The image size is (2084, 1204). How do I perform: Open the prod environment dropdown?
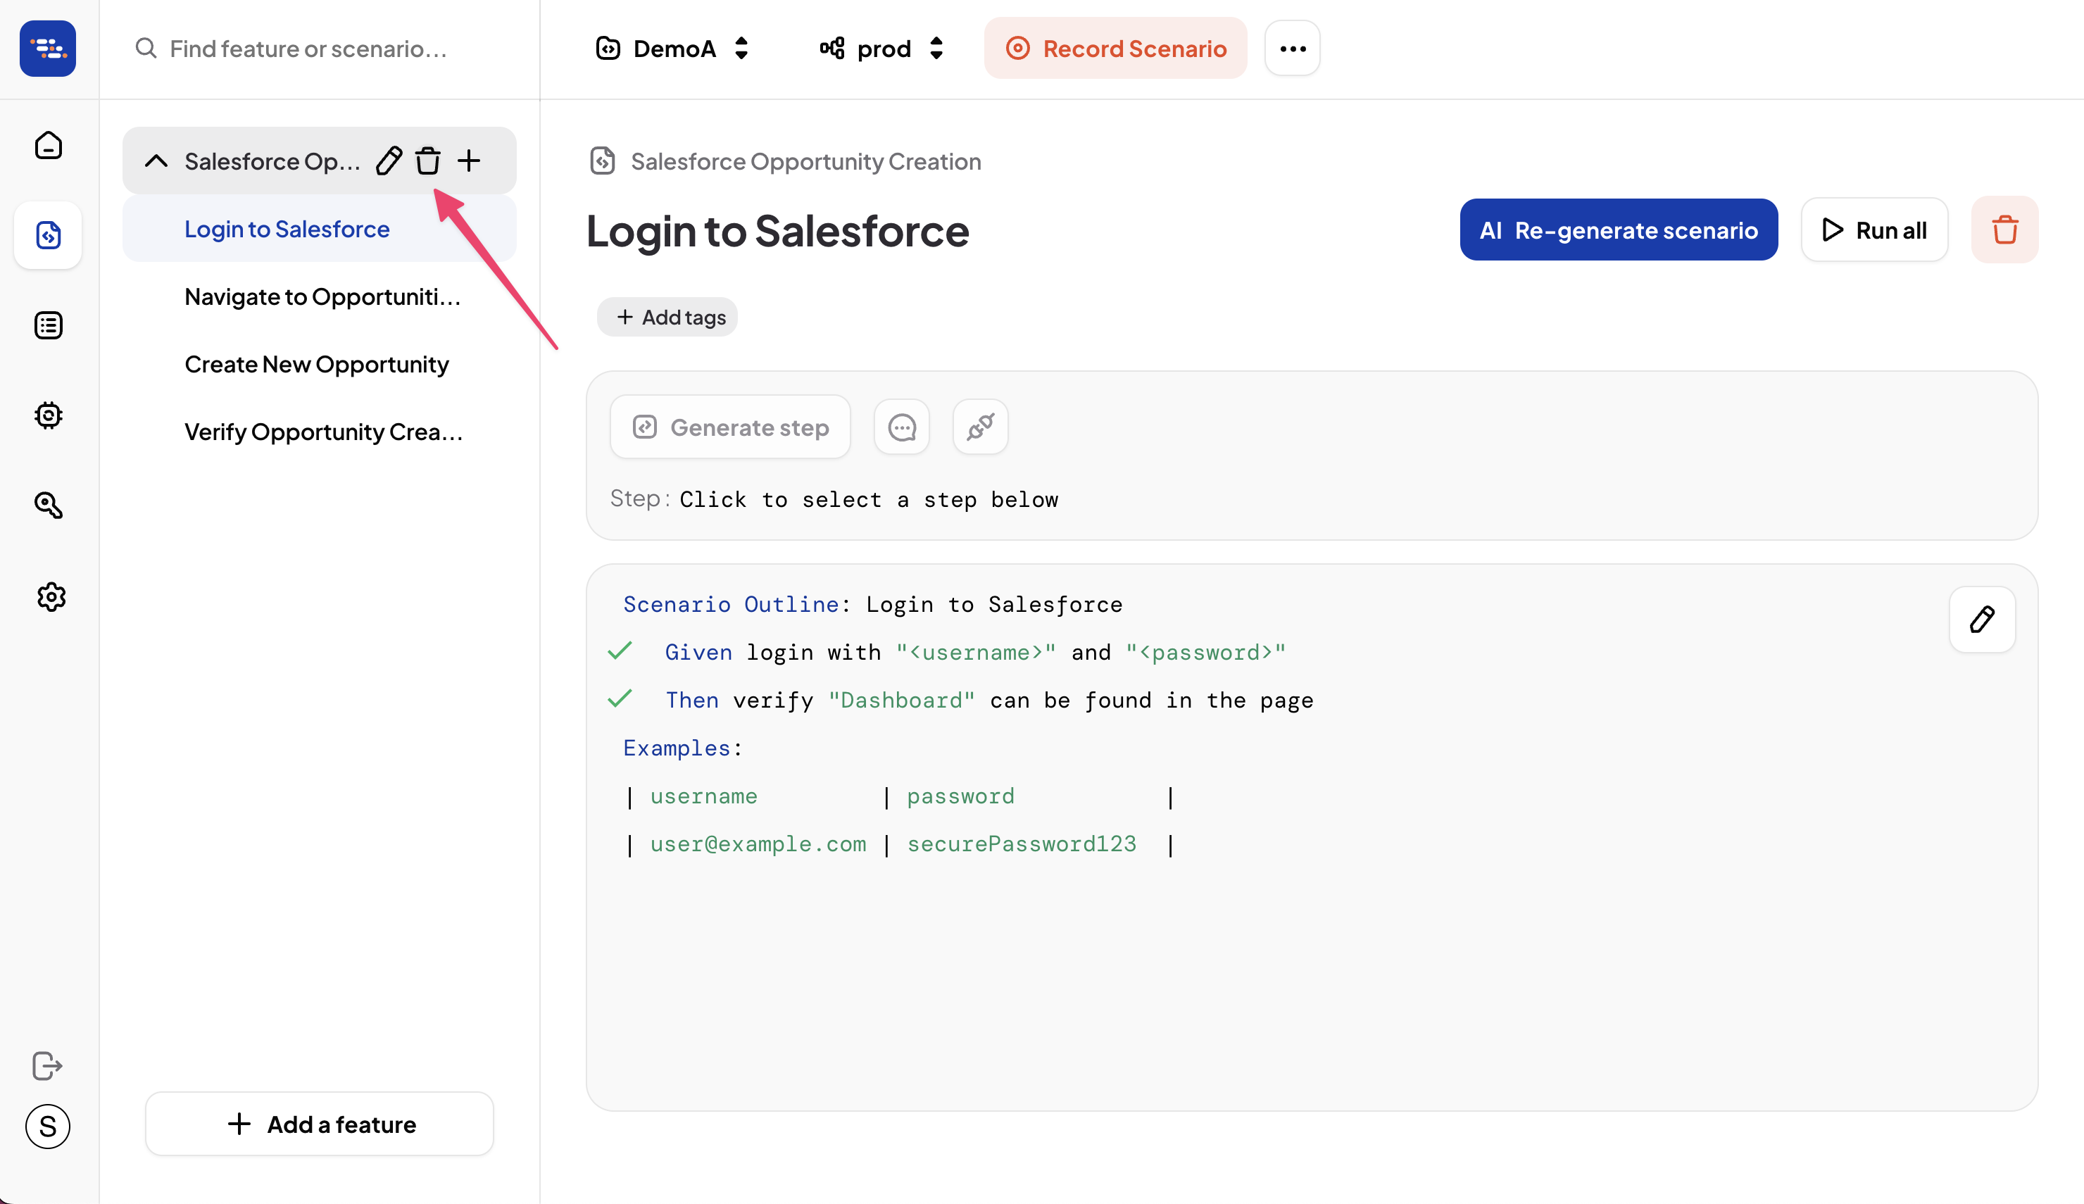coord(882,49)
